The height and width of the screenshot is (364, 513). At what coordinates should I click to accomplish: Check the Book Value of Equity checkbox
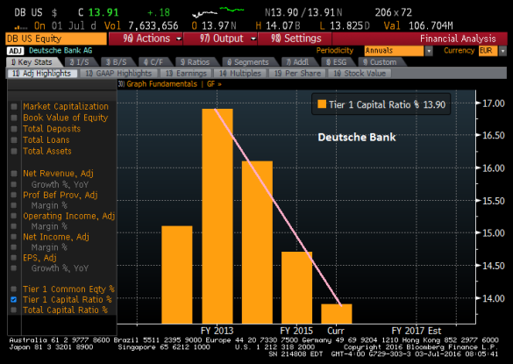point(14,118)
